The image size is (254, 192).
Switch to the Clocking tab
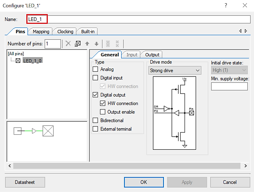click(65, 31)
